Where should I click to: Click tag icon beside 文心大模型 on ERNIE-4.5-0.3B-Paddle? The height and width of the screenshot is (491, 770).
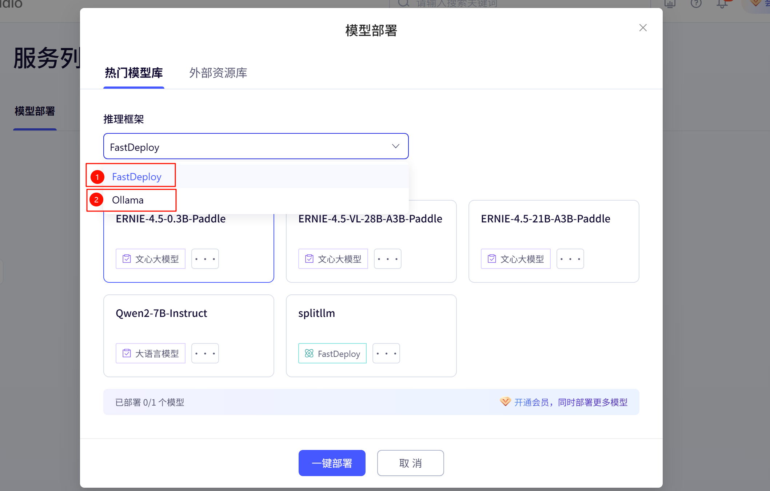point(127,259)
